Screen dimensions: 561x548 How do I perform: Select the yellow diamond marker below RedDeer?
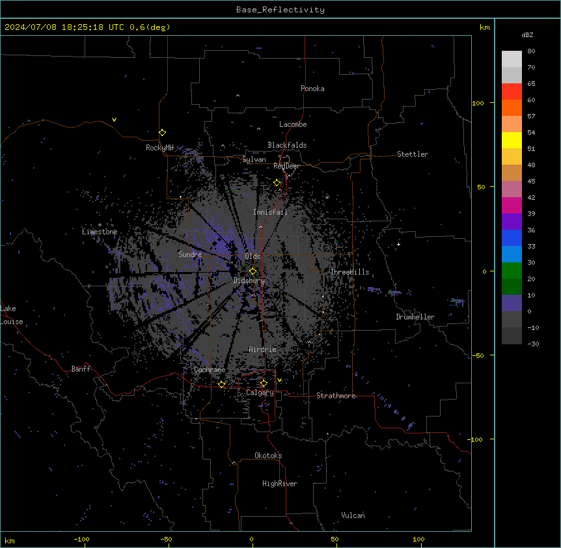pos(277,183)
